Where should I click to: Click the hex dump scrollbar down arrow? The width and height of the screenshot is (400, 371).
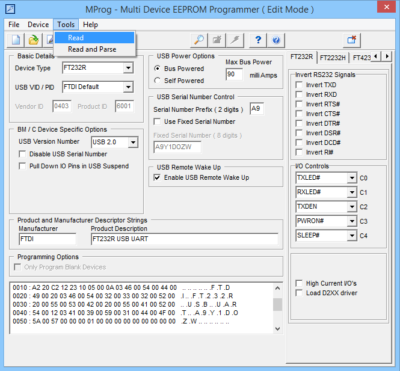[277, 329]
